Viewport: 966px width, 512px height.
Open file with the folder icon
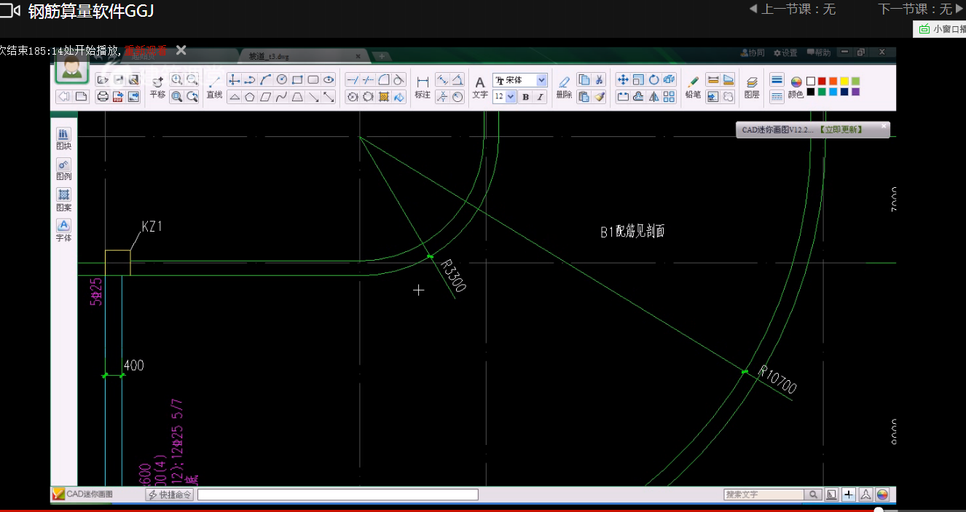click(102, 79)
